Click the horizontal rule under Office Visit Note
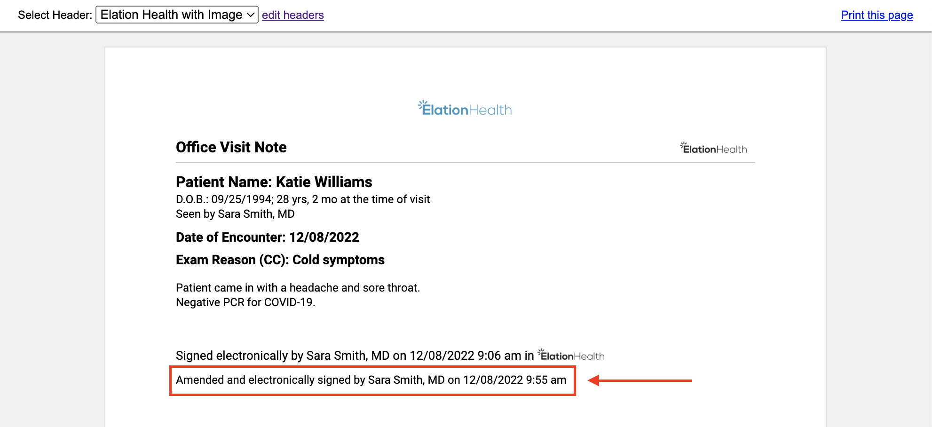Screen dimensions: 932x427 pyautogui.click(x=465, y=163)
